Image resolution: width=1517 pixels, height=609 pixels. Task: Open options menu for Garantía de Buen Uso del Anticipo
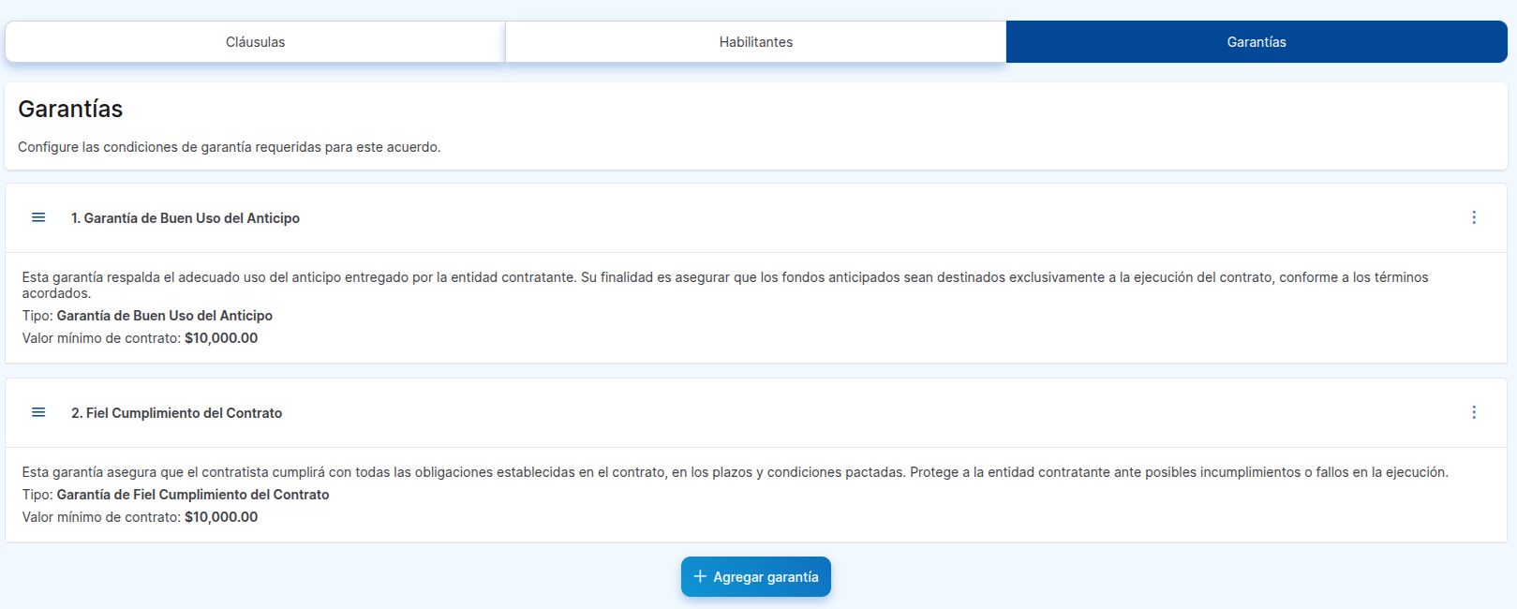[1473, 217]
